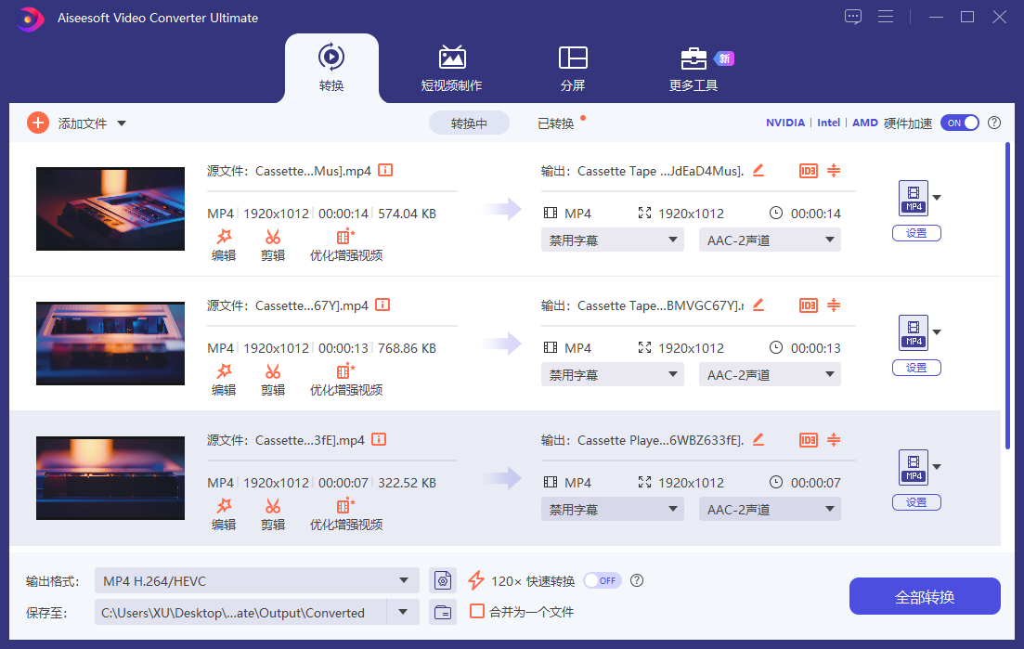Image resolution: width=1024 pixels, height=649 pixels.
Task: Switch to the 短视频制作 tab
Action: click(x=451, y=68)
